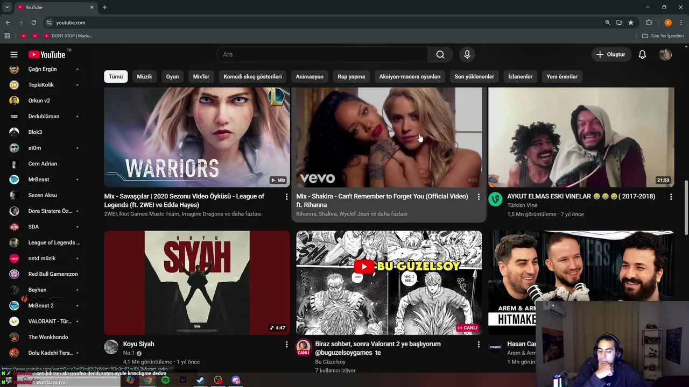
Task: Select Komedi skeç gösterileri chip
Action: (x=252, y=76)
